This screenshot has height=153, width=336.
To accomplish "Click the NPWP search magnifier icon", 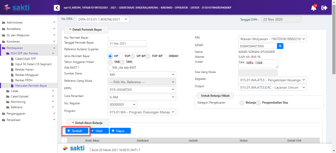I will coord(280,46).
